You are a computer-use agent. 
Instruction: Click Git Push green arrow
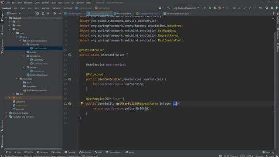[x=250, y=8]
